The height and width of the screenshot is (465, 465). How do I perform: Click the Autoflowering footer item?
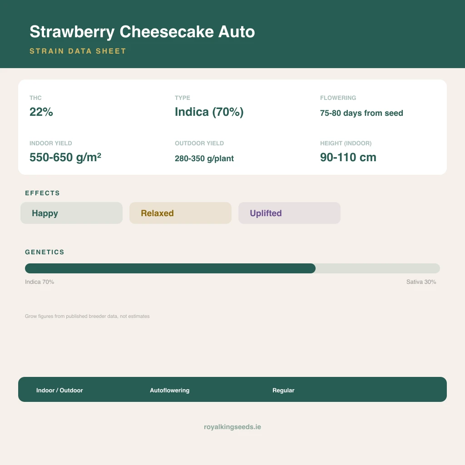170,390
